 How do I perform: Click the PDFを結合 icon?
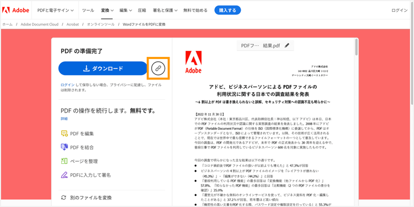65,147
